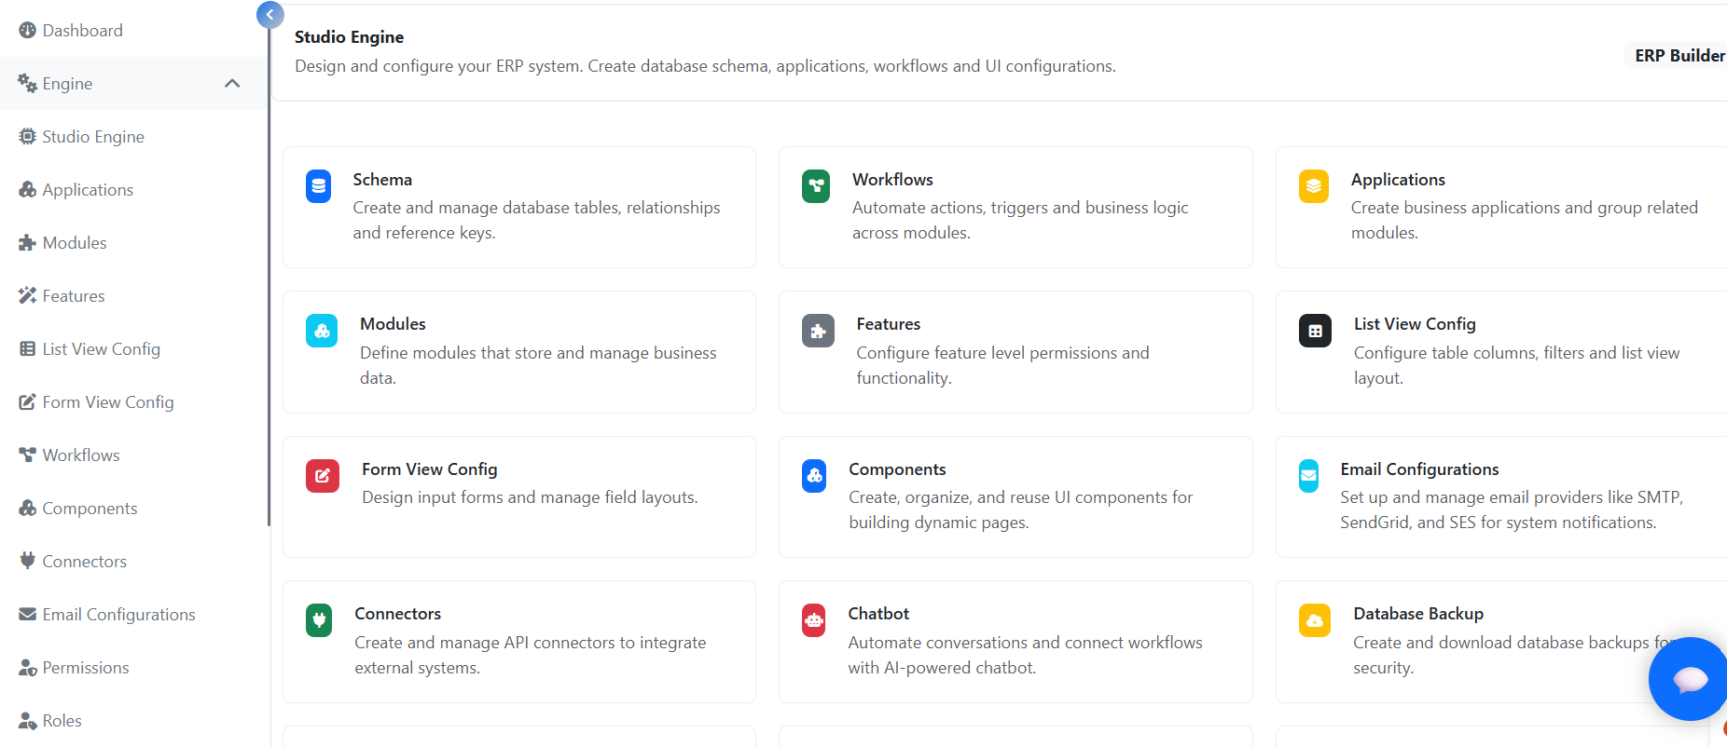The image size is (1727, 747).
Task: Click the green Workflows card icon
Action: click(816, 186)
